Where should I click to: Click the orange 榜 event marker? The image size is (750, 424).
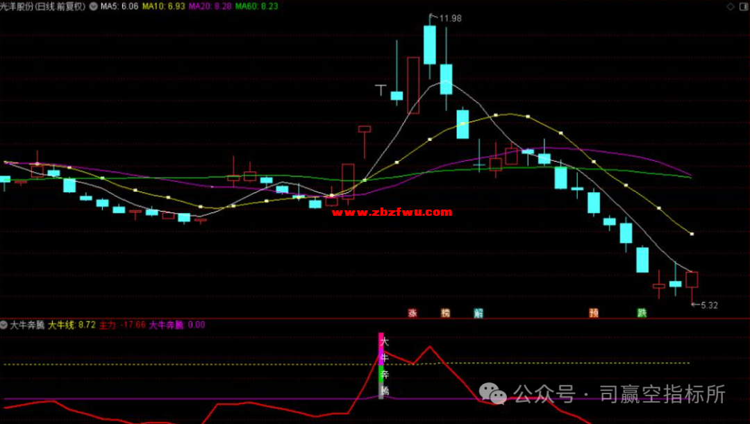445,313
